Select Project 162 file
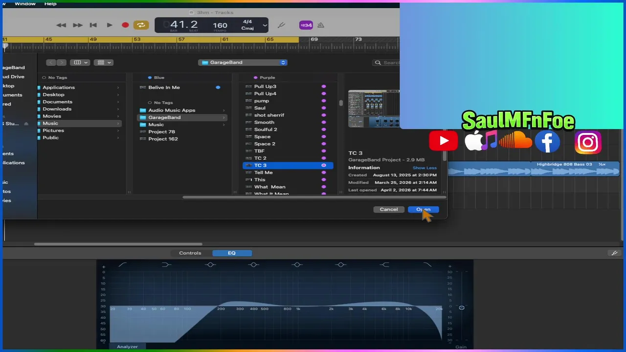The width and height of the screenshot is (626, 352). point(163,139)
